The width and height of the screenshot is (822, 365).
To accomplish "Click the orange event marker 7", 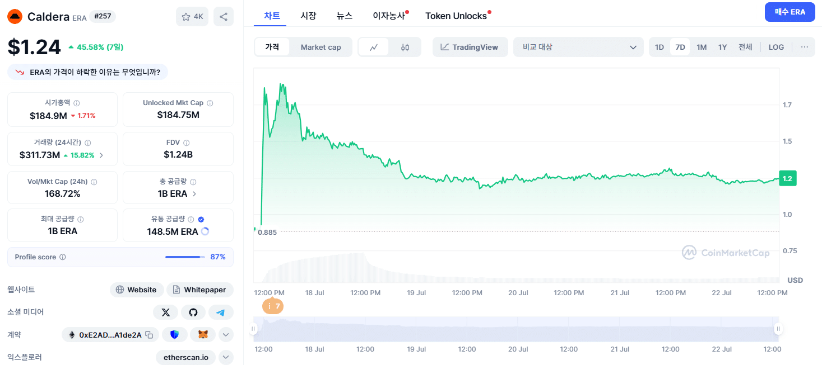I will [x=273, y=306].
